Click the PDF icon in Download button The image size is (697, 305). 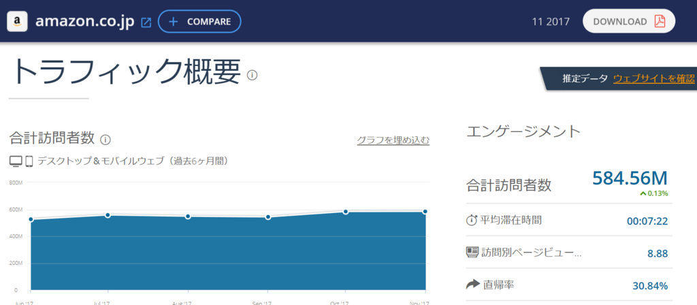[x=659, y=21]
